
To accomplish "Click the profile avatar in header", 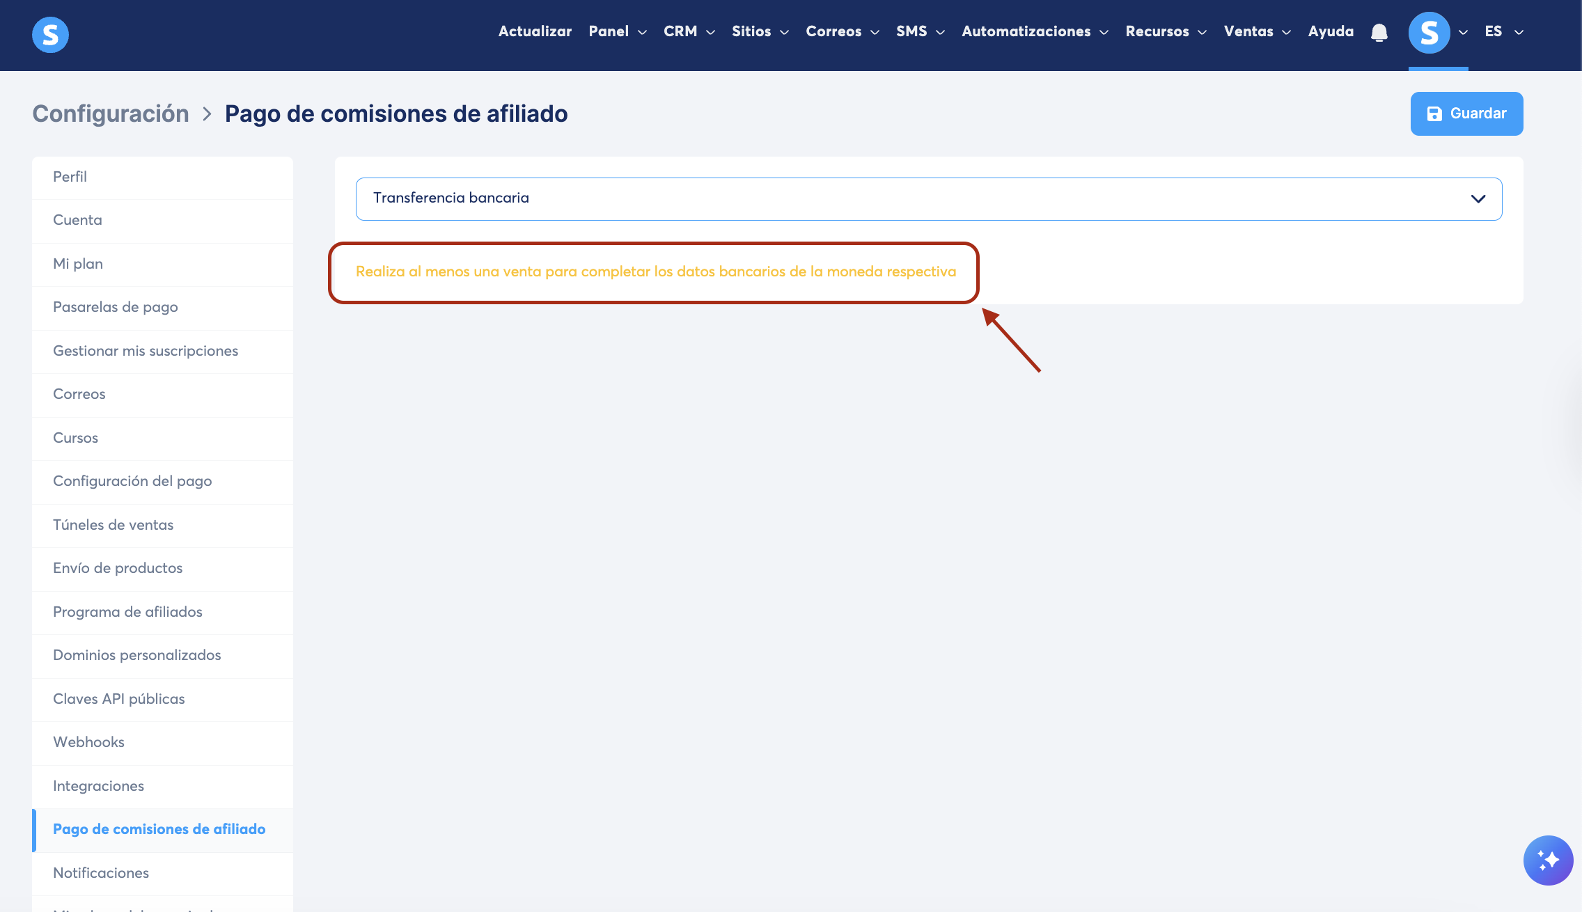I will click(x=1429, y=33).
